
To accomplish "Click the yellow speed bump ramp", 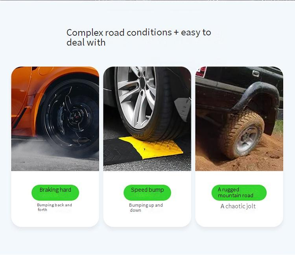I will pos(151,147).
